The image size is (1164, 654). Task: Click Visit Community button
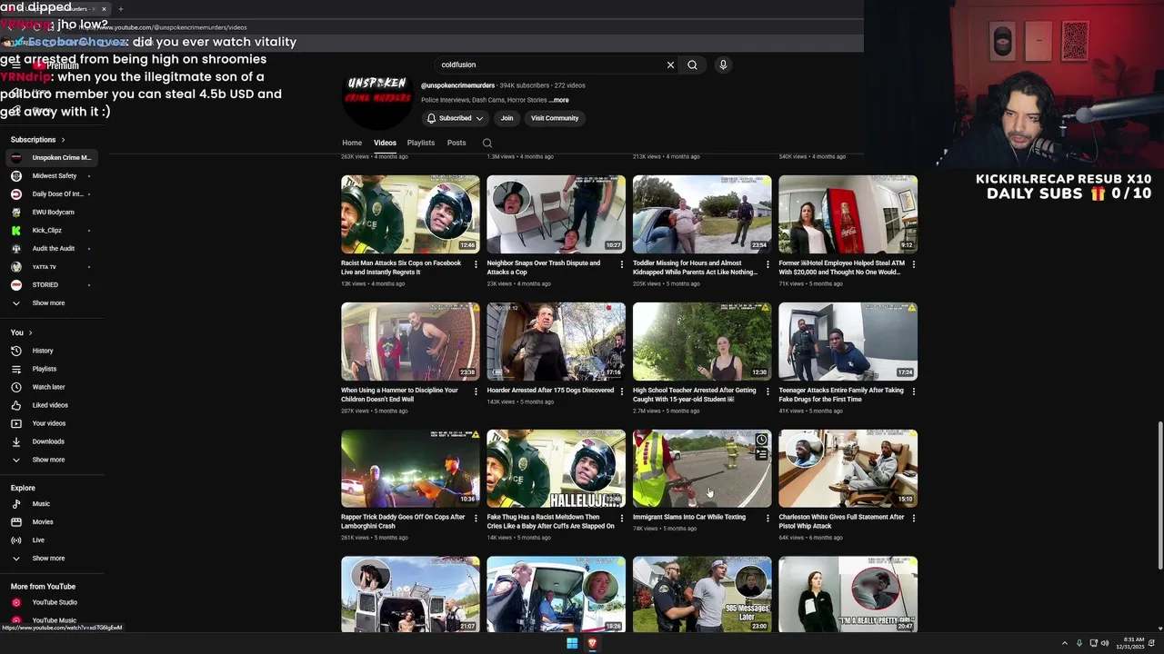(555, 118)
